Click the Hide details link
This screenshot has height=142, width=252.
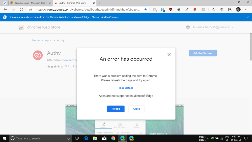pyautogui.click(x=126, y=88)
